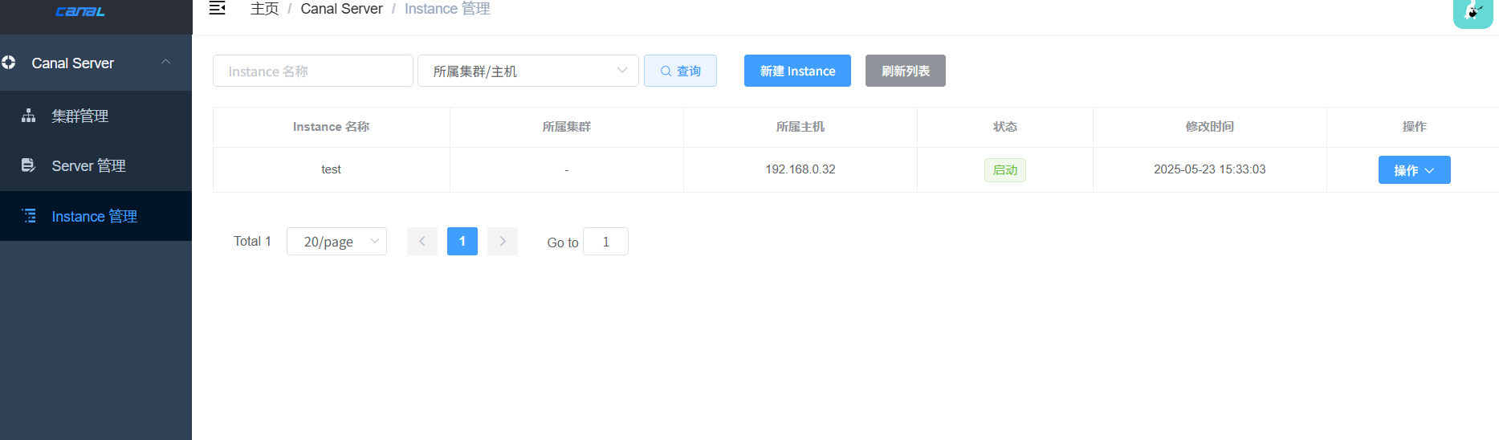Image resolution: width=1499 pixels, height=440 pixels.
Task: Click the 启动 status tag
Action: [1005, 170]
